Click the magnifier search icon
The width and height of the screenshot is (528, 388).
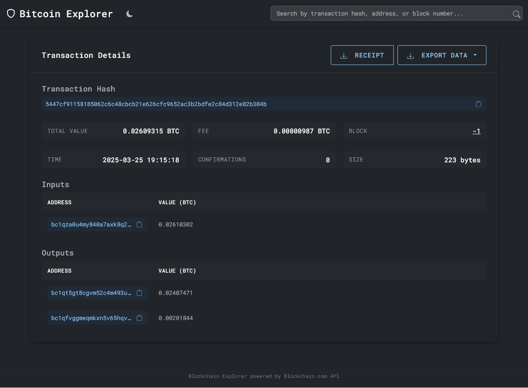(x=516, y=14)
